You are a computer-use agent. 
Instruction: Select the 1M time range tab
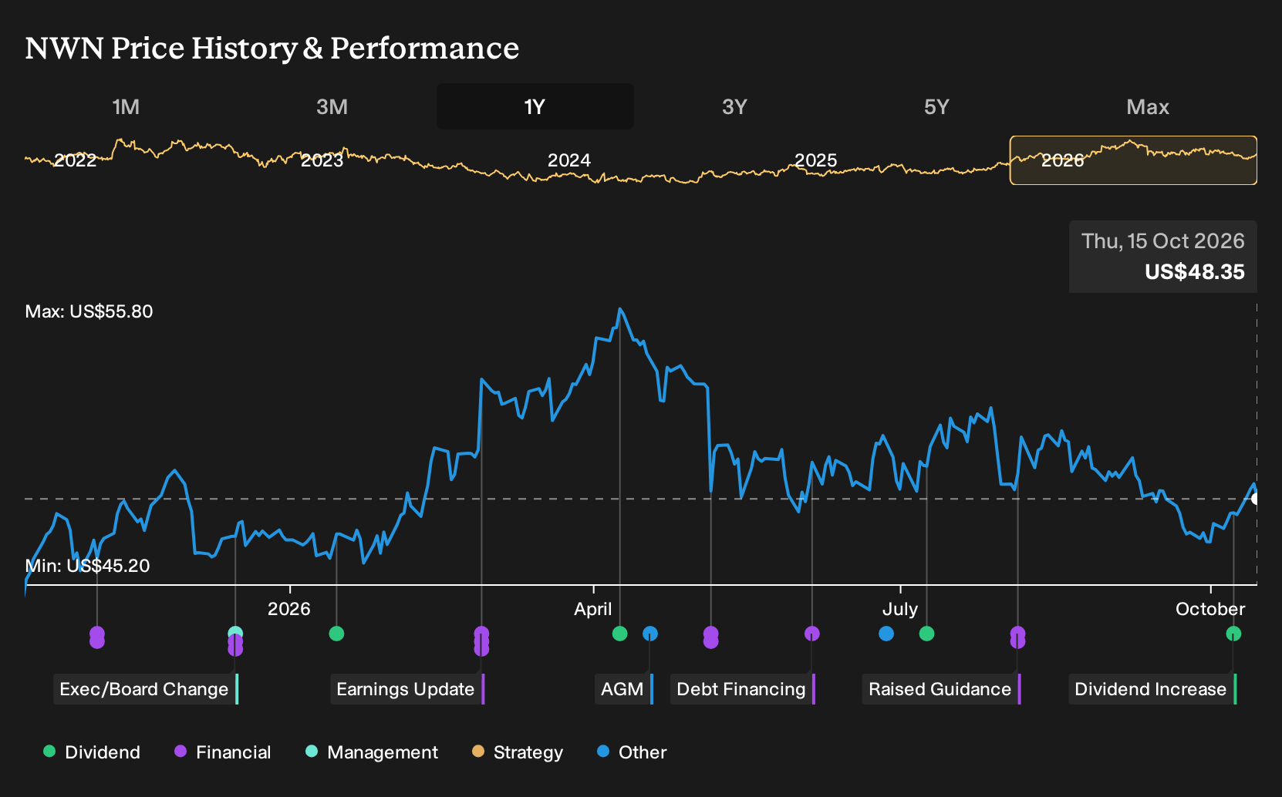tap(126, 106)
